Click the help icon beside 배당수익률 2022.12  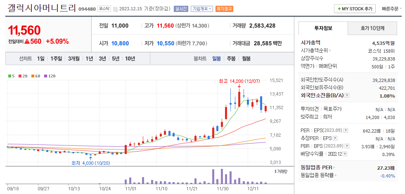tap(345, 154)
